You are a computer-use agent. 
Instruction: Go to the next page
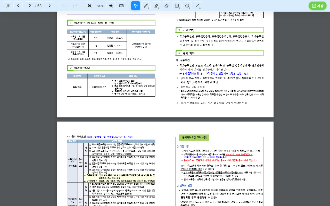click(x=50, y=6)
